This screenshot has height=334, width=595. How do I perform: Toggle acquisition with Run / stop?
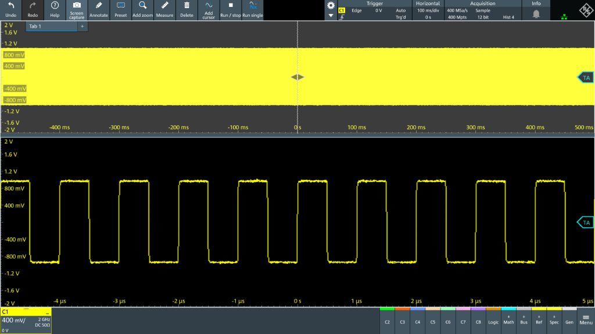pyautogui.click(x=231, y=10)
